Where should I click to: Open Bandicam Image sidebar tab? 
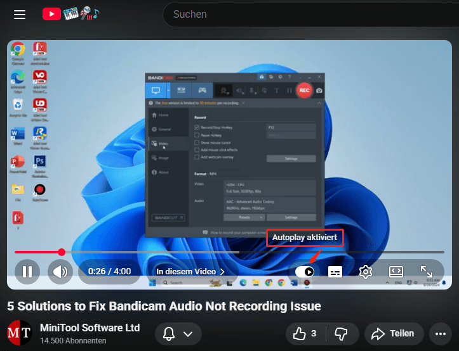pos(168,158)
